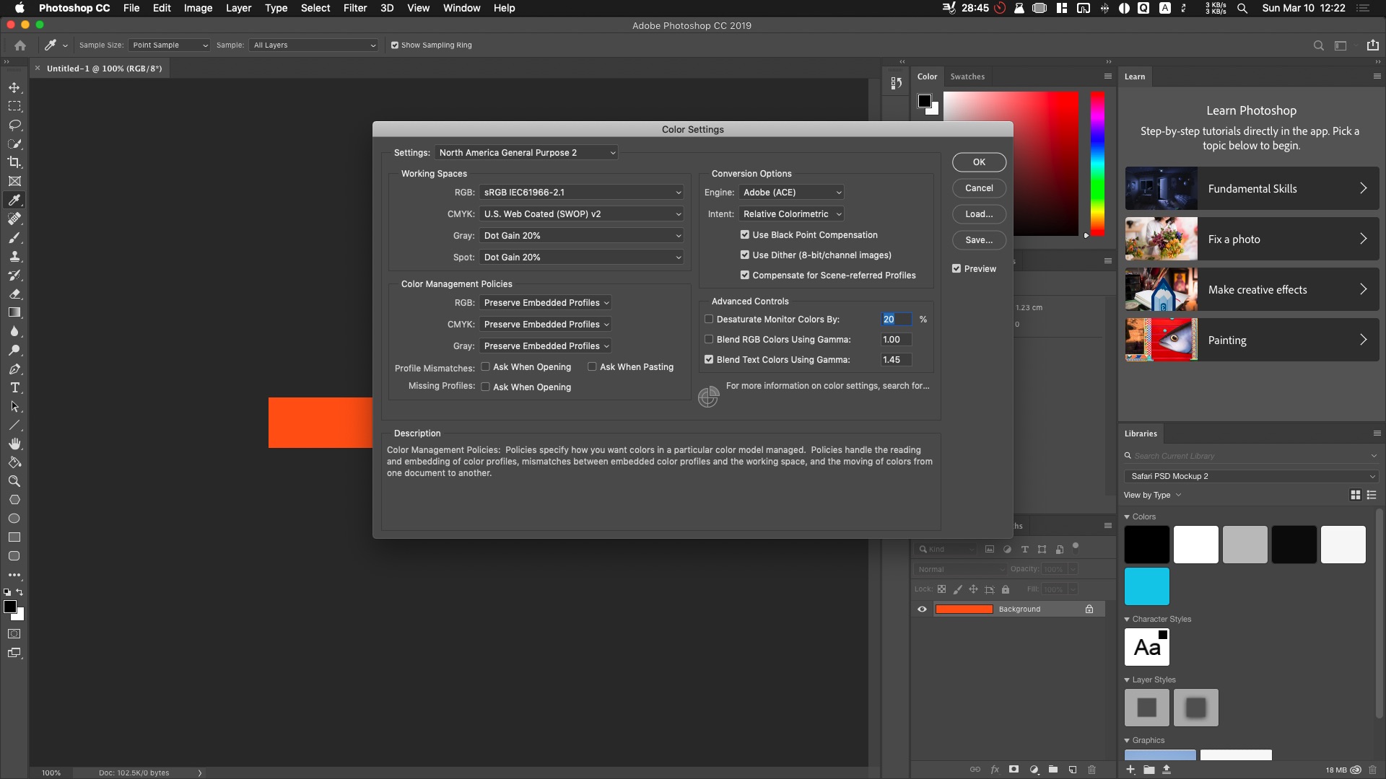The width and height of the screenshot is (1386, 779).
Task: Toggle Quick Mask mode icon
Action: (x=14, y=634)
